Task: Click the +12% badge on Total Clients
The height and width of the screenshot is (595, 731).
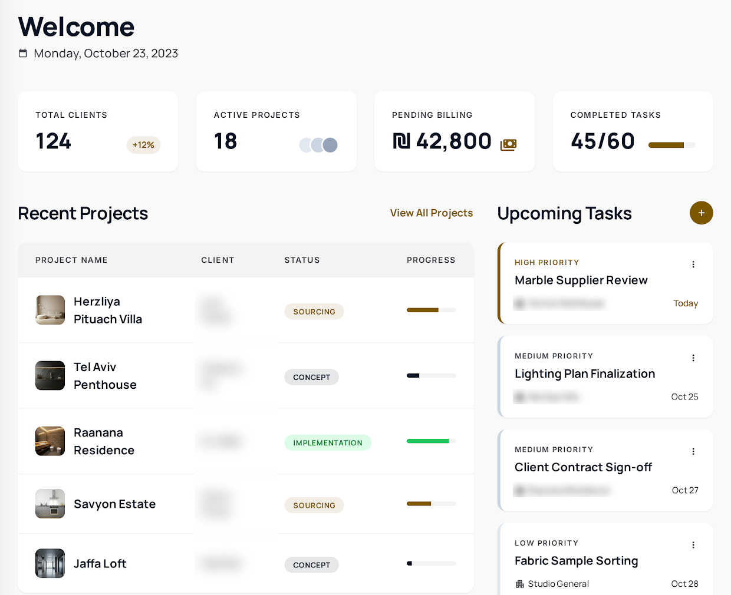Action: (143, 145)
